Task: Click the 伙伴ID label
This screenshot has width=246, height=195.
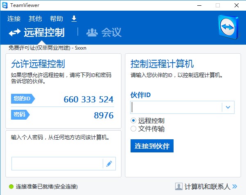Action: coord(140,95)
